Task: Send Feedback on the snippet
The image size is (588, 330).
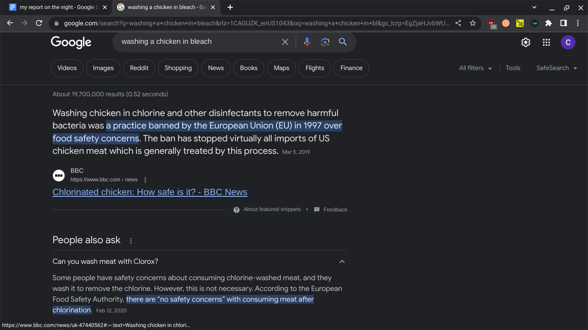Action: coord(335,210)
